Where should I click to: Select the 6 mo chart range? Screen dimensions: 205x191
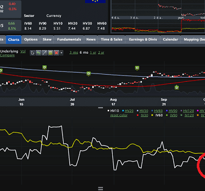84,53
